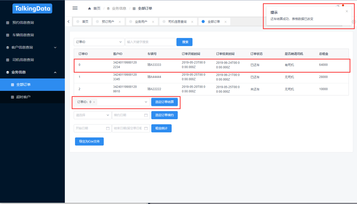Screen dimensions: 357x204
Task: Open the 续约日期 date picker
Action: click(131, 115)
